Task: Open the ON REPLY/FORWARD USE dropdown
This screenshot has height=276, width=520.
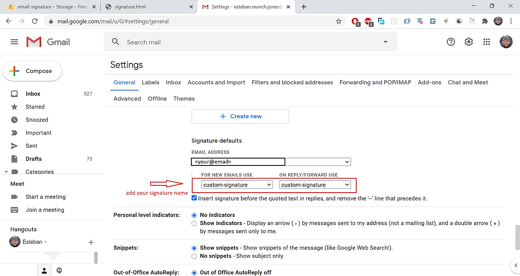Action: click(315, 185)
